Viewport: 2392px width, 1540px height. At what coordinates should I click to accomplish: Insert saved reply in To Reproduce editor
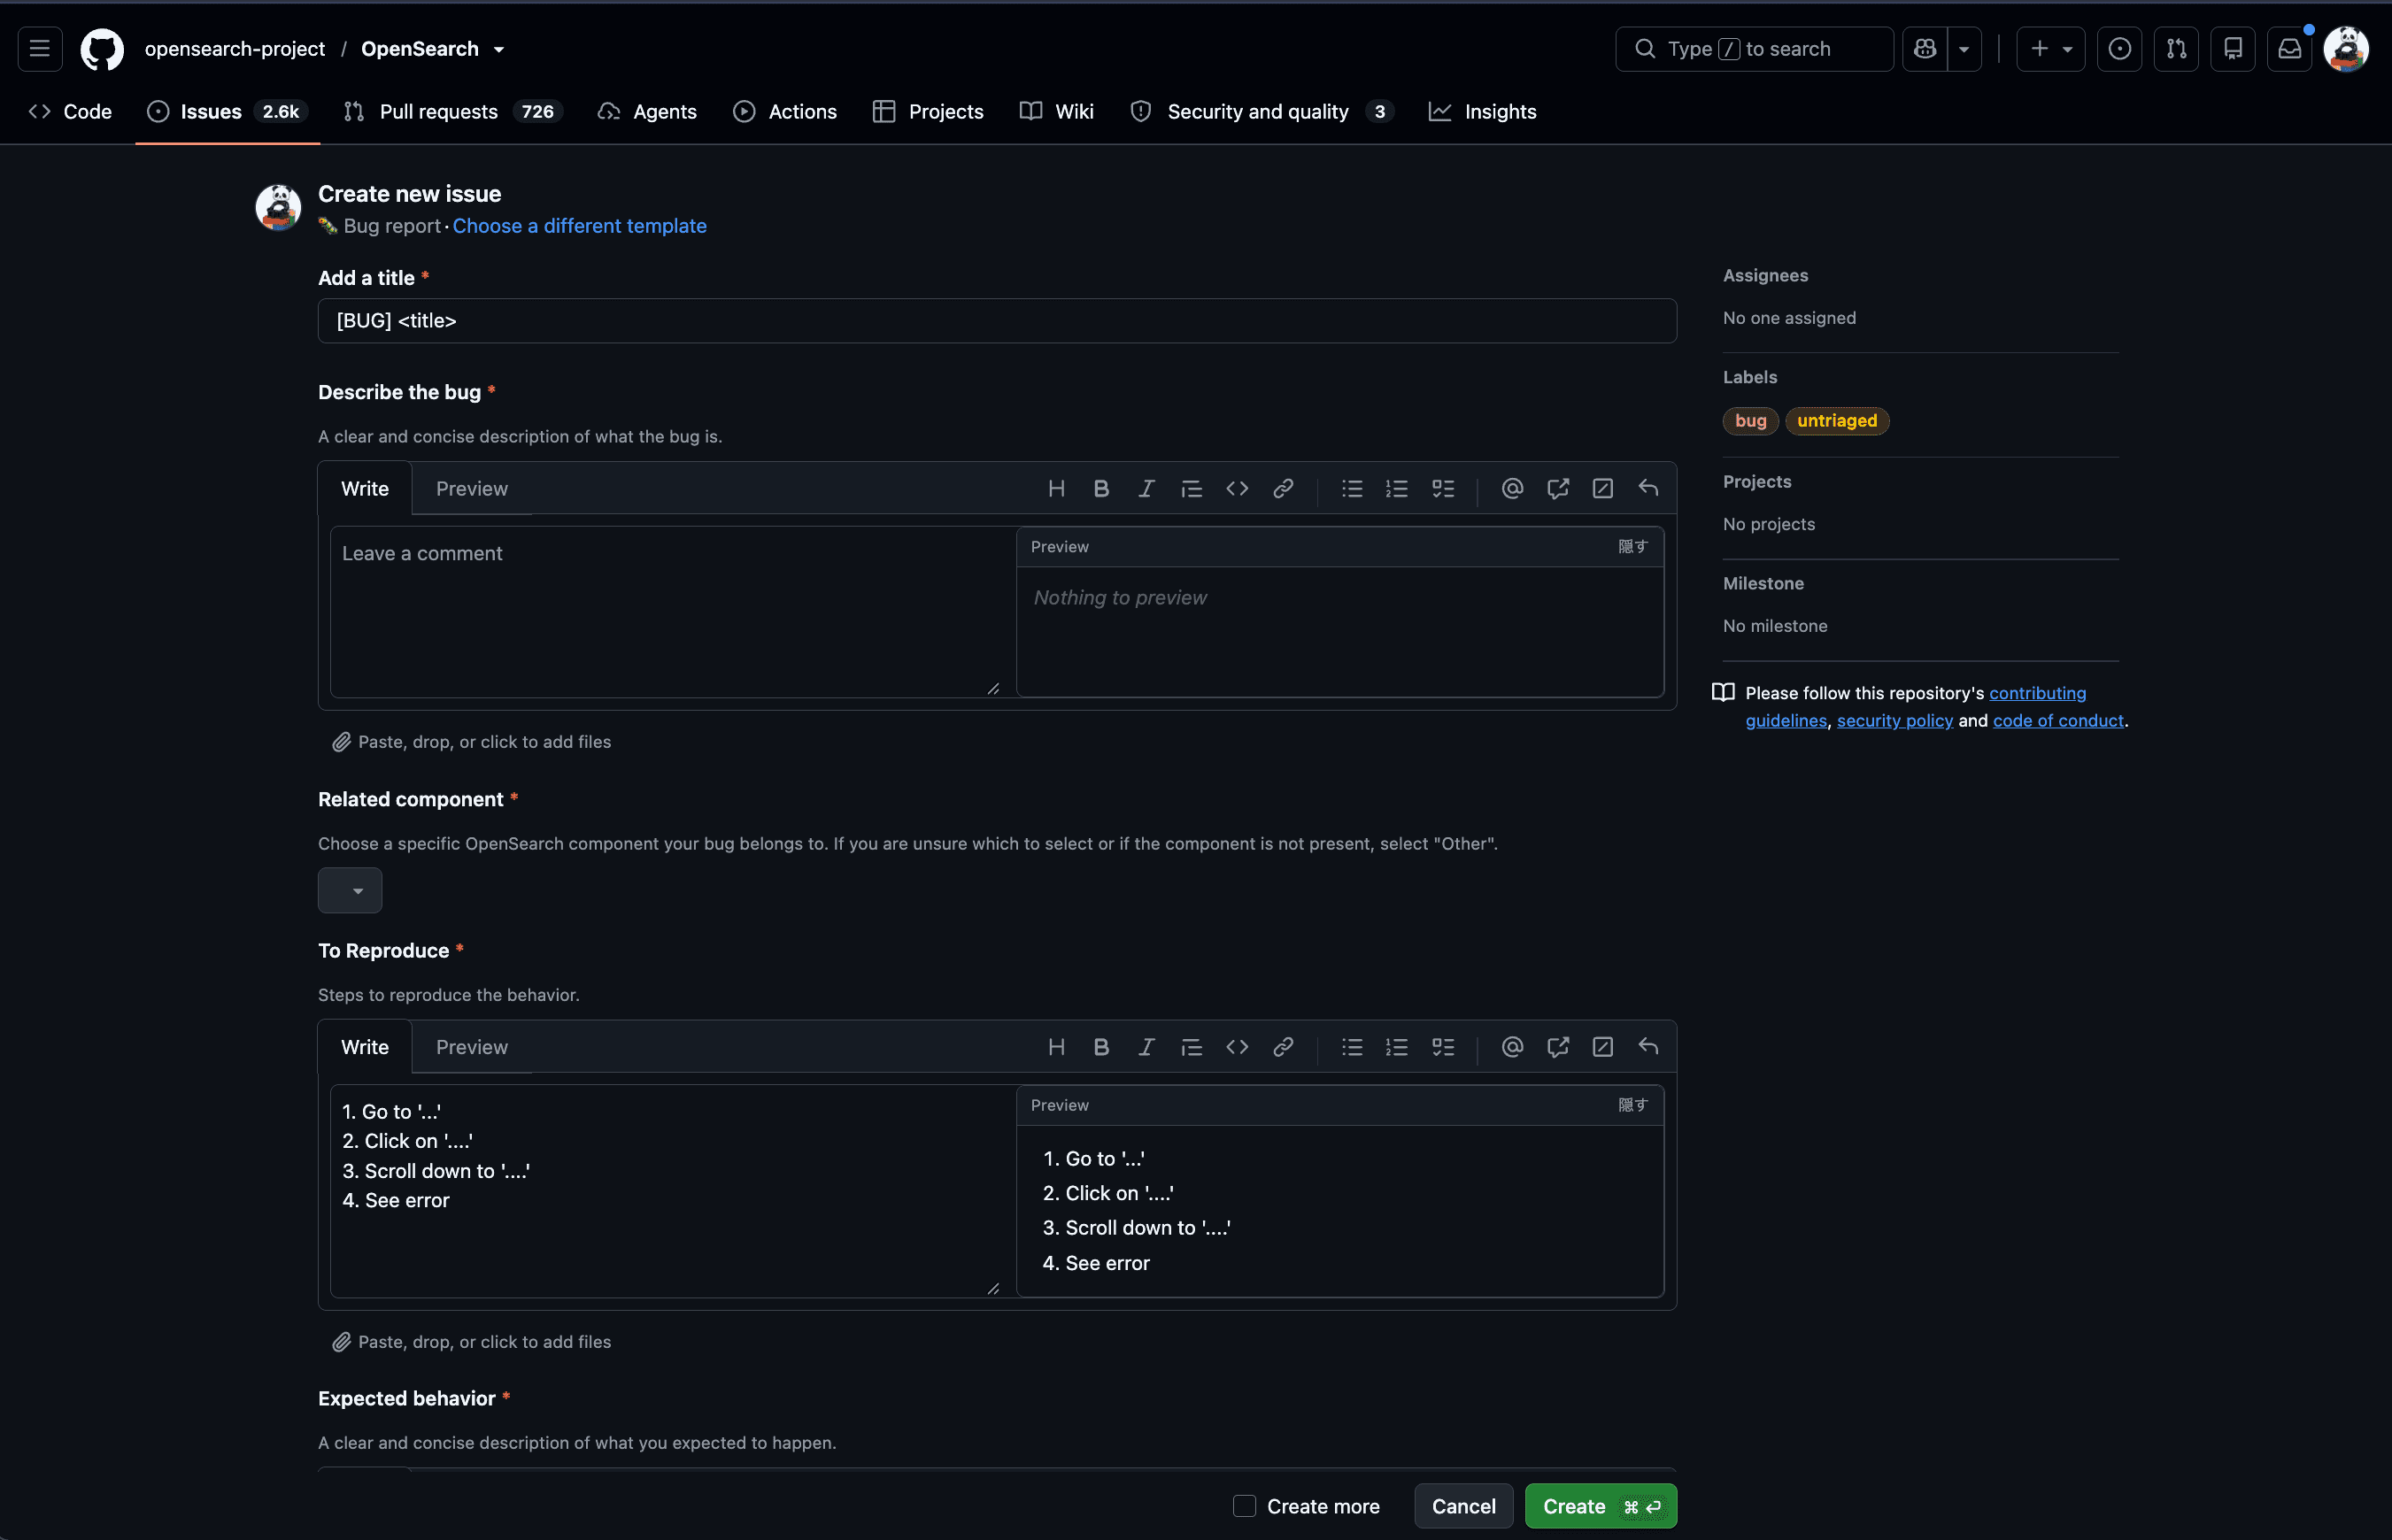(1648, 1047)
